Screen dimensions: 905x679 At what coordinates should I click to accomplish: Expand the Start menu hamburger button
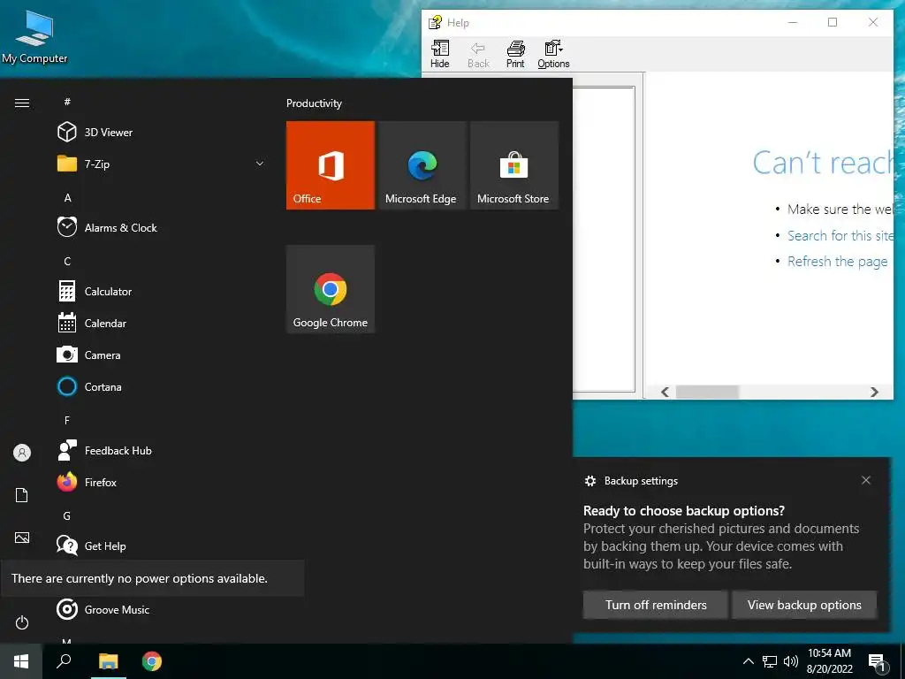[x=22, y=103]
